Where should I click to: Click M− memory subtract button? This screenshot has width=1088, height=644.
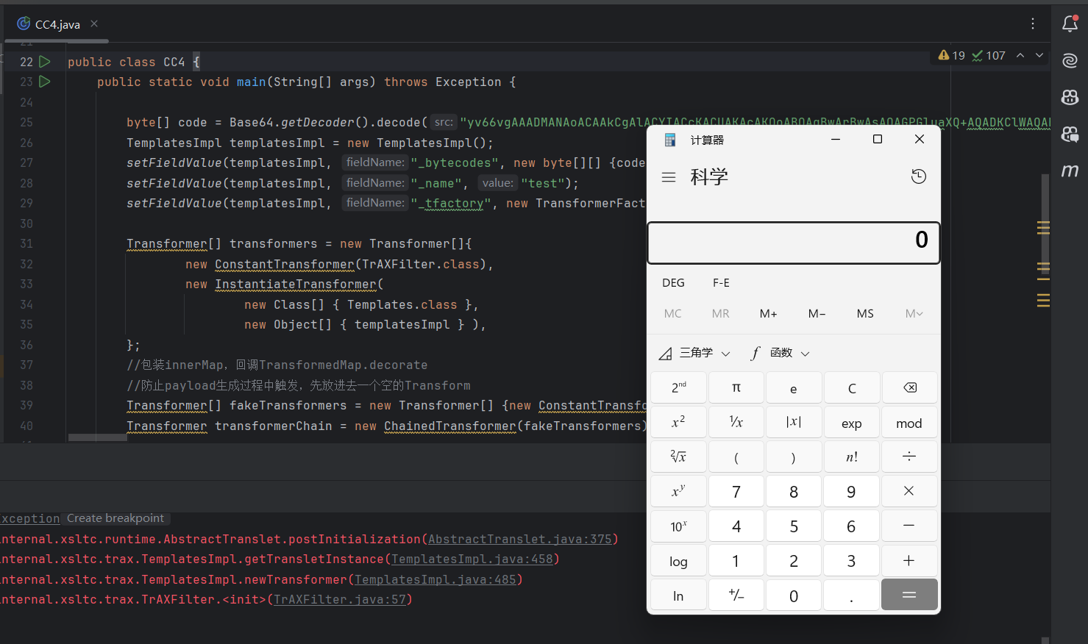click(x=817, y=314)
